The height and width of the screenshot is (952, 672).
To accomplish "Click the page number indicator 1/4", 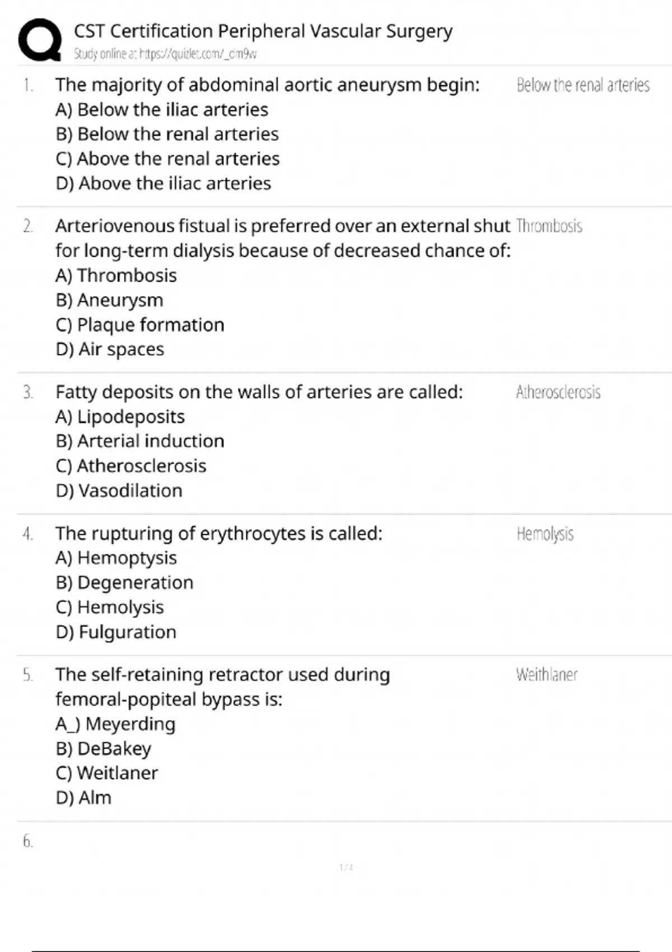I will tap(346, 867).
